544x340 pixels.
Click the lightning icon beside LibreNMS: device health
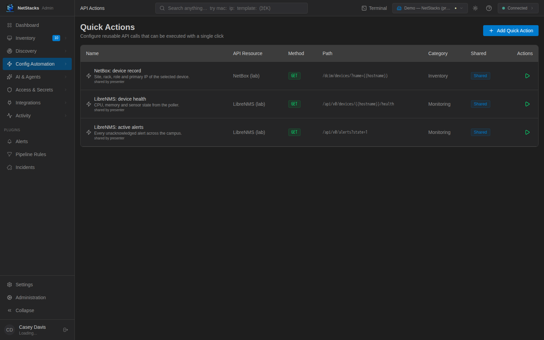pyautogui.click(x=89, y=104)
